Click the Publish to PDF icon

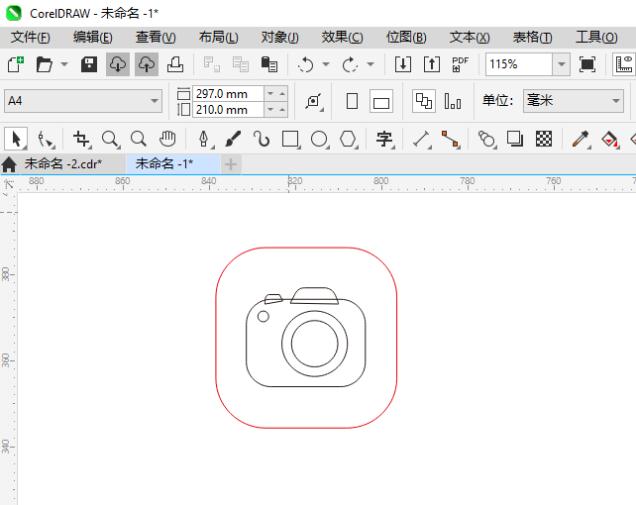point(461,64)
